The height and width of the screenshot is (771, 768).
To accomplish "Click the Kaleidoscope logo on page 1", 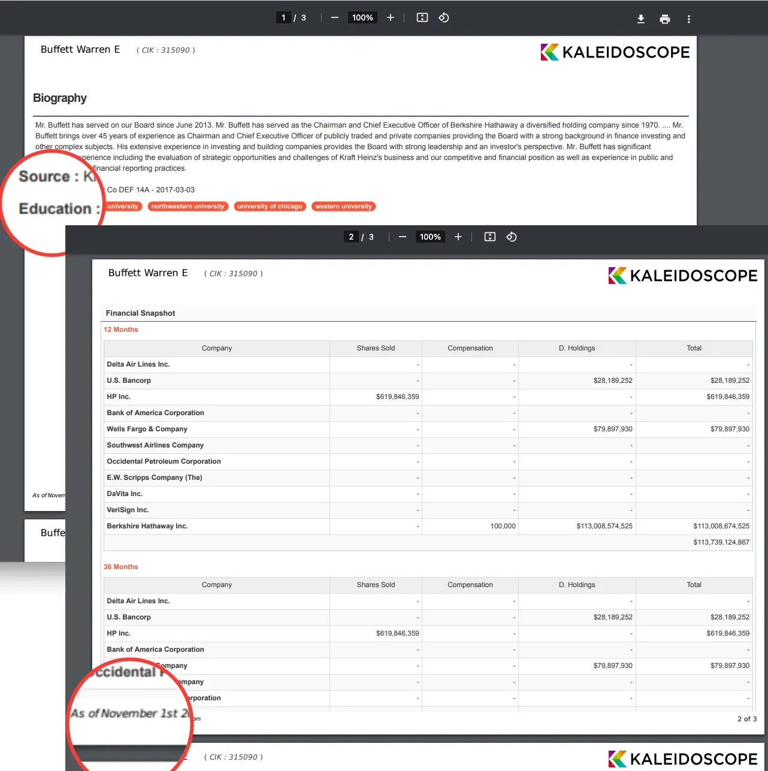I will 615,52.
